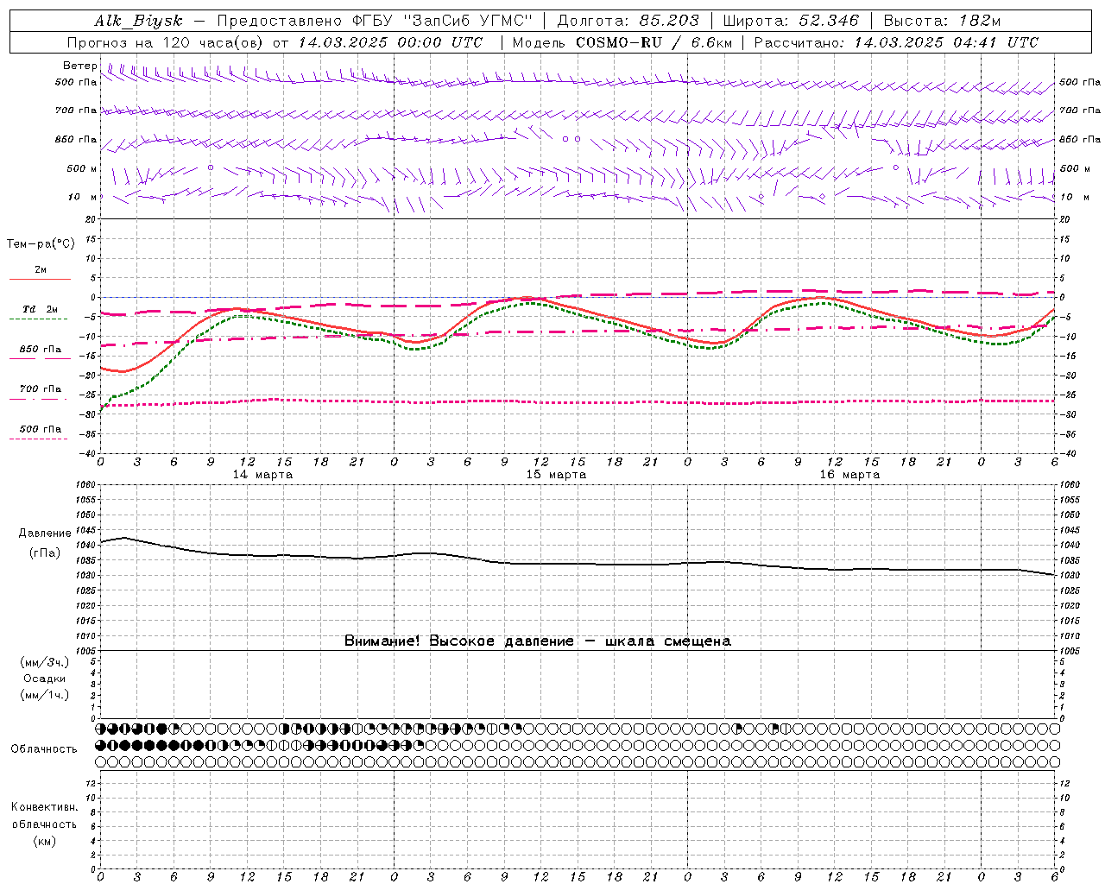This screenshot has height=884, width=1105.
Task: Click the 15 марта date label
Action: pos(556,475)
